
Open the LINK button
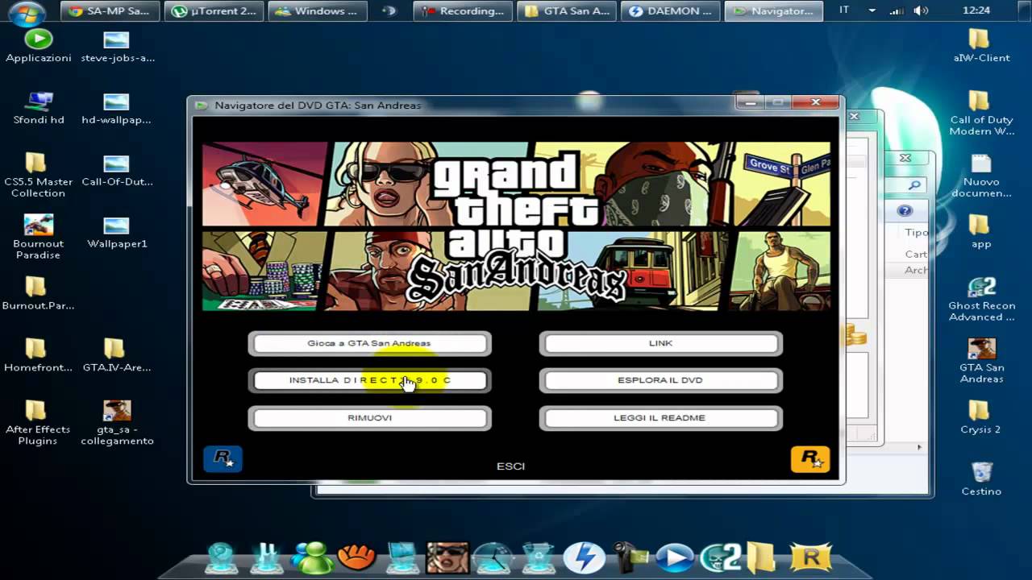(660, 343)
